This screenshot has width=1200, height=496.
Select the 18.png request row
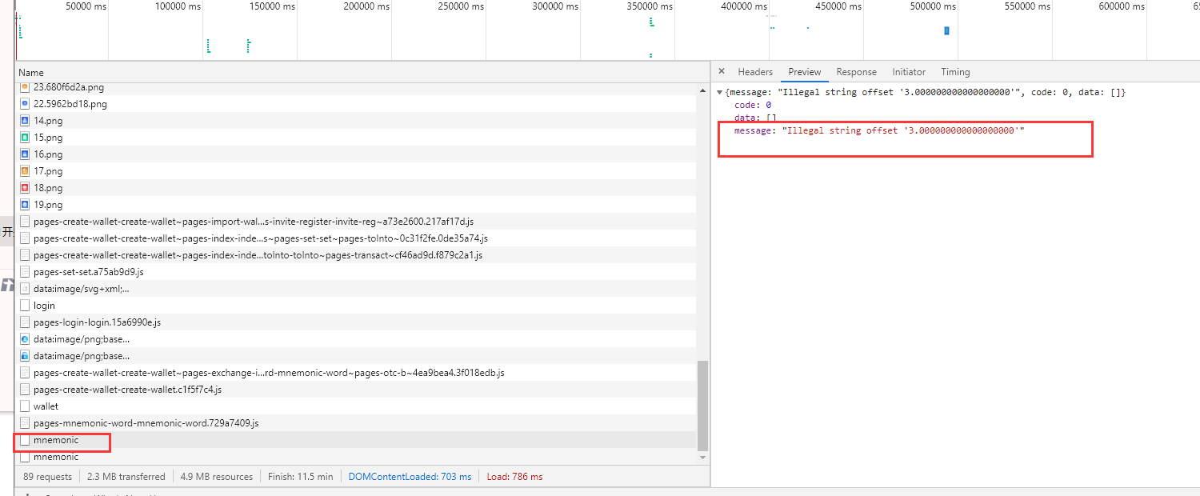click(355, 188)
